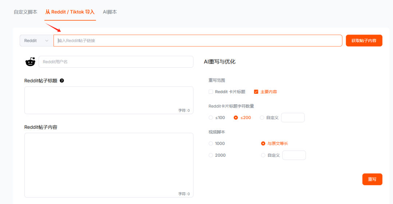Select the ≤200 character limit radio
Screen dimensions: 393x204
235,117
